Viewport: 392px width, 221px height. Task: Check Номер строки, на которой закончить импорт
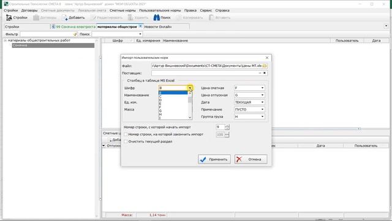(126, 134)
